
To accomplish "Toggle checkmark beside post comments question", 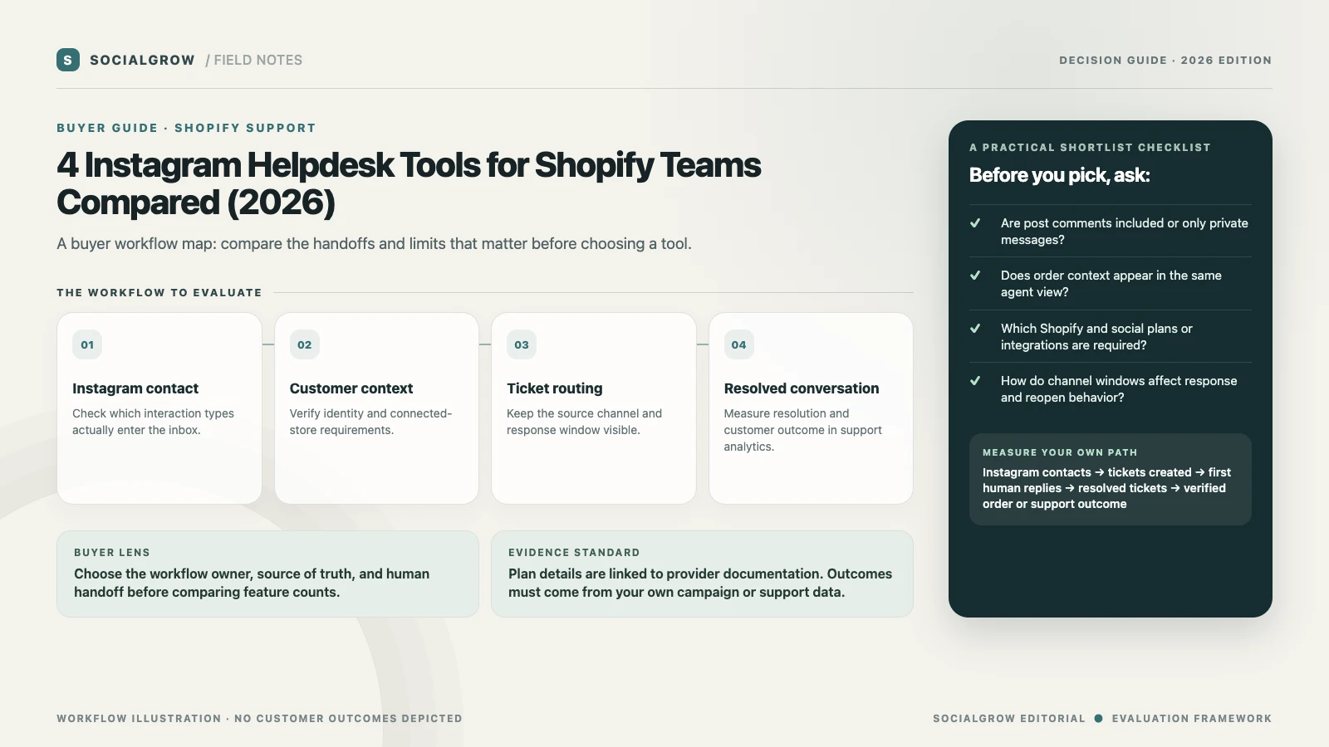I will 975,223.
